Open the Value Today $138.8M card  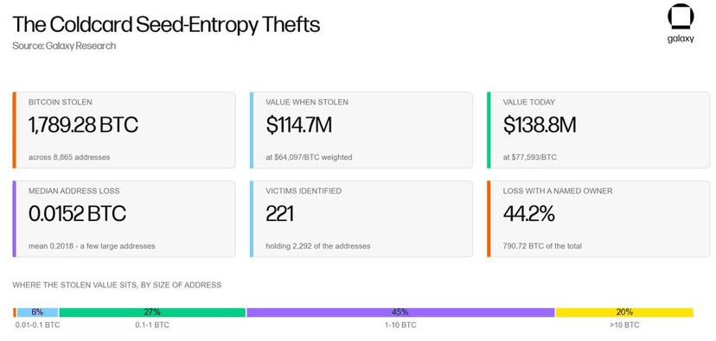tap(599, 130)
